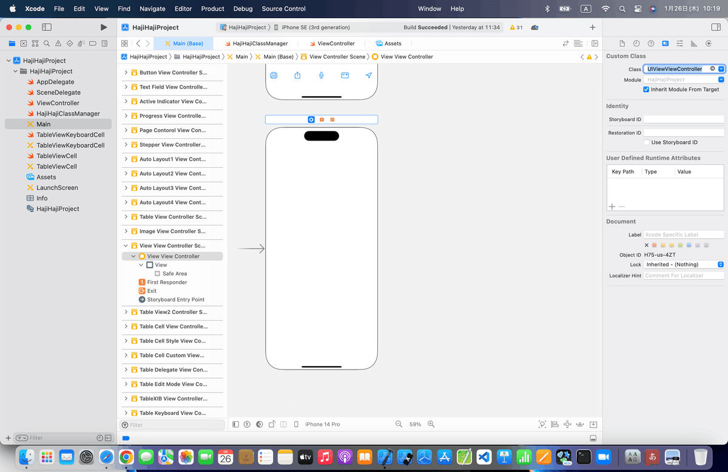The width and height of the screenshot is (728, 472).
Task: Collapse View View Controller outline item
Action: pyautogui.click(x=133, y=256)
